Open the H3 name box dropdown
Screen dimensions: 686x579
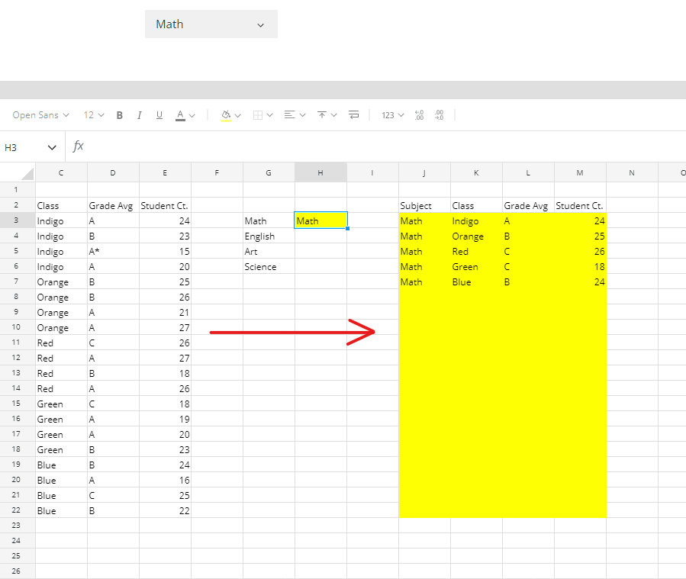pos(52,147)
